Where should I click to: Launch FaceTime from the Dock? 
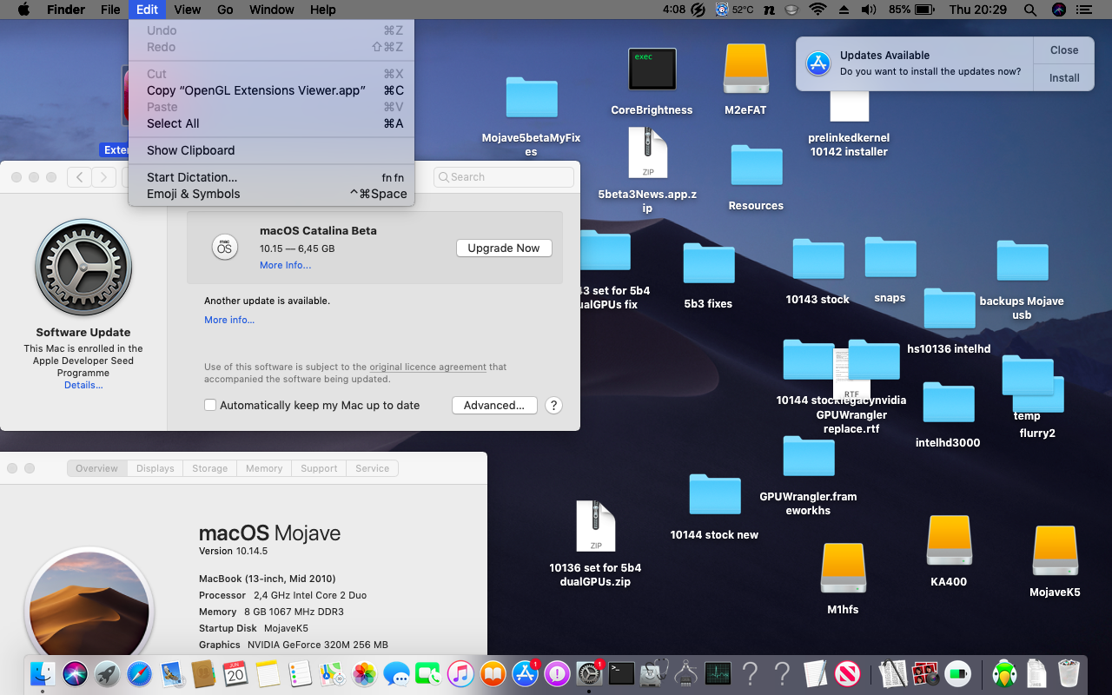pyautogui.click(x=428, y=673)
